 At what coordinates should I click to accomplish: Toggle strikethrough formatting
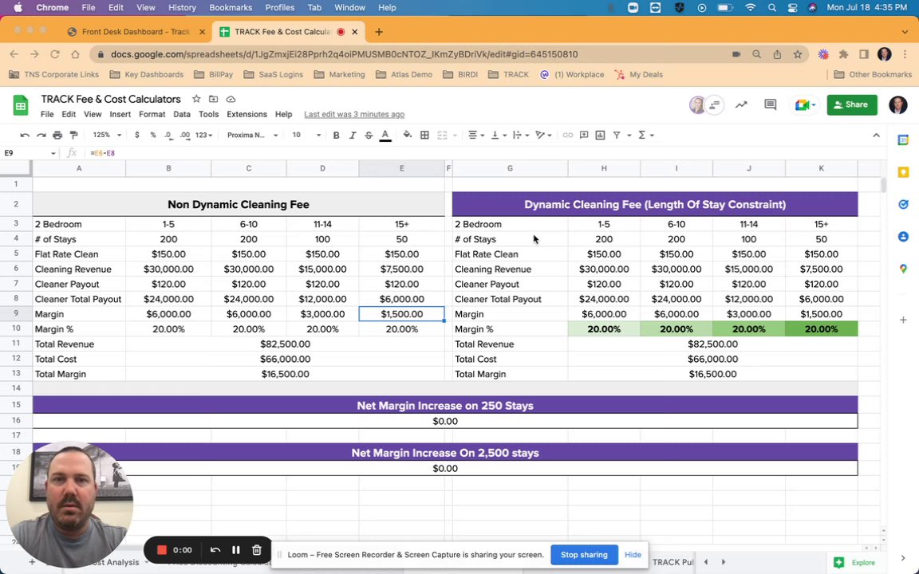pos(369,136)
